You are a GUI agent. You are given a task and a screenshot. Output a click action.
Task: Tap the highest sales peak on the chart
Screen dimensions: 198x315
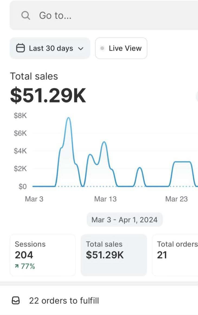pyautogui.click(x=69, y=118)
